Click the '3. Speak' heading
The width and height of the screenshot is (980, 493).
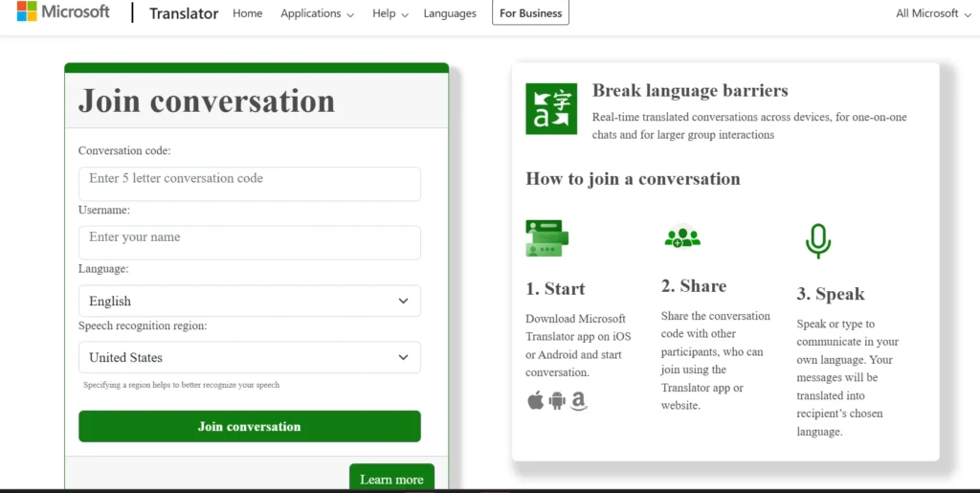coord(831,294)
